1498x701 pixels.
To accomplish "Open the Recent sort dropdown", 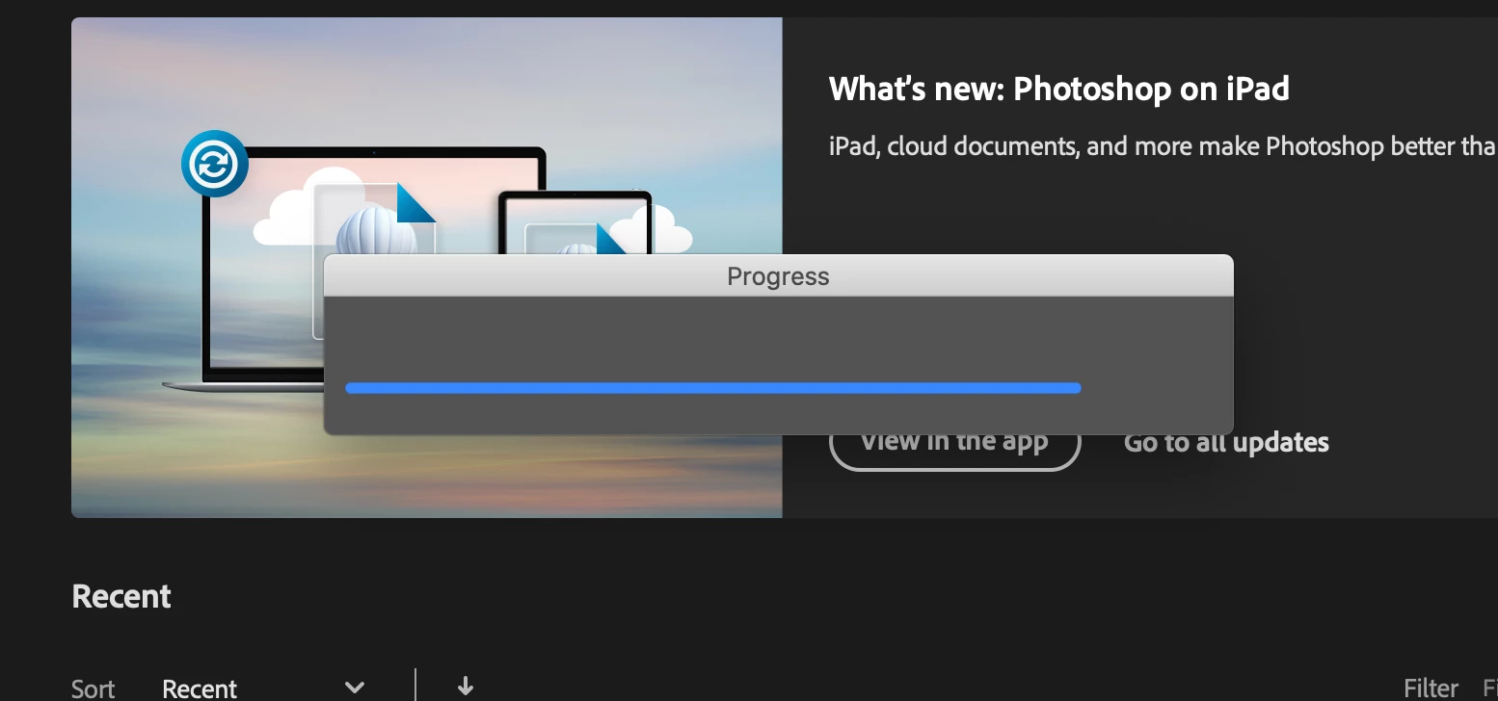I will click(263, 688).
